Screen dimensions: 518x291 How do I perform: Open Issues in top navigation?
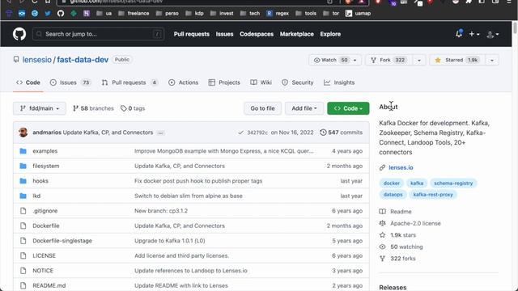click(225, 34)
